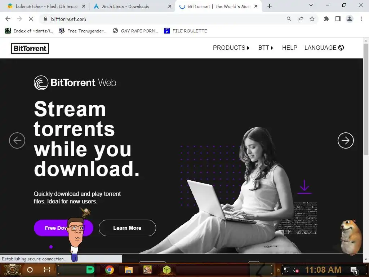369x277 pixels.
Task: Expand the BTT menu
Action: pos(266,48)
